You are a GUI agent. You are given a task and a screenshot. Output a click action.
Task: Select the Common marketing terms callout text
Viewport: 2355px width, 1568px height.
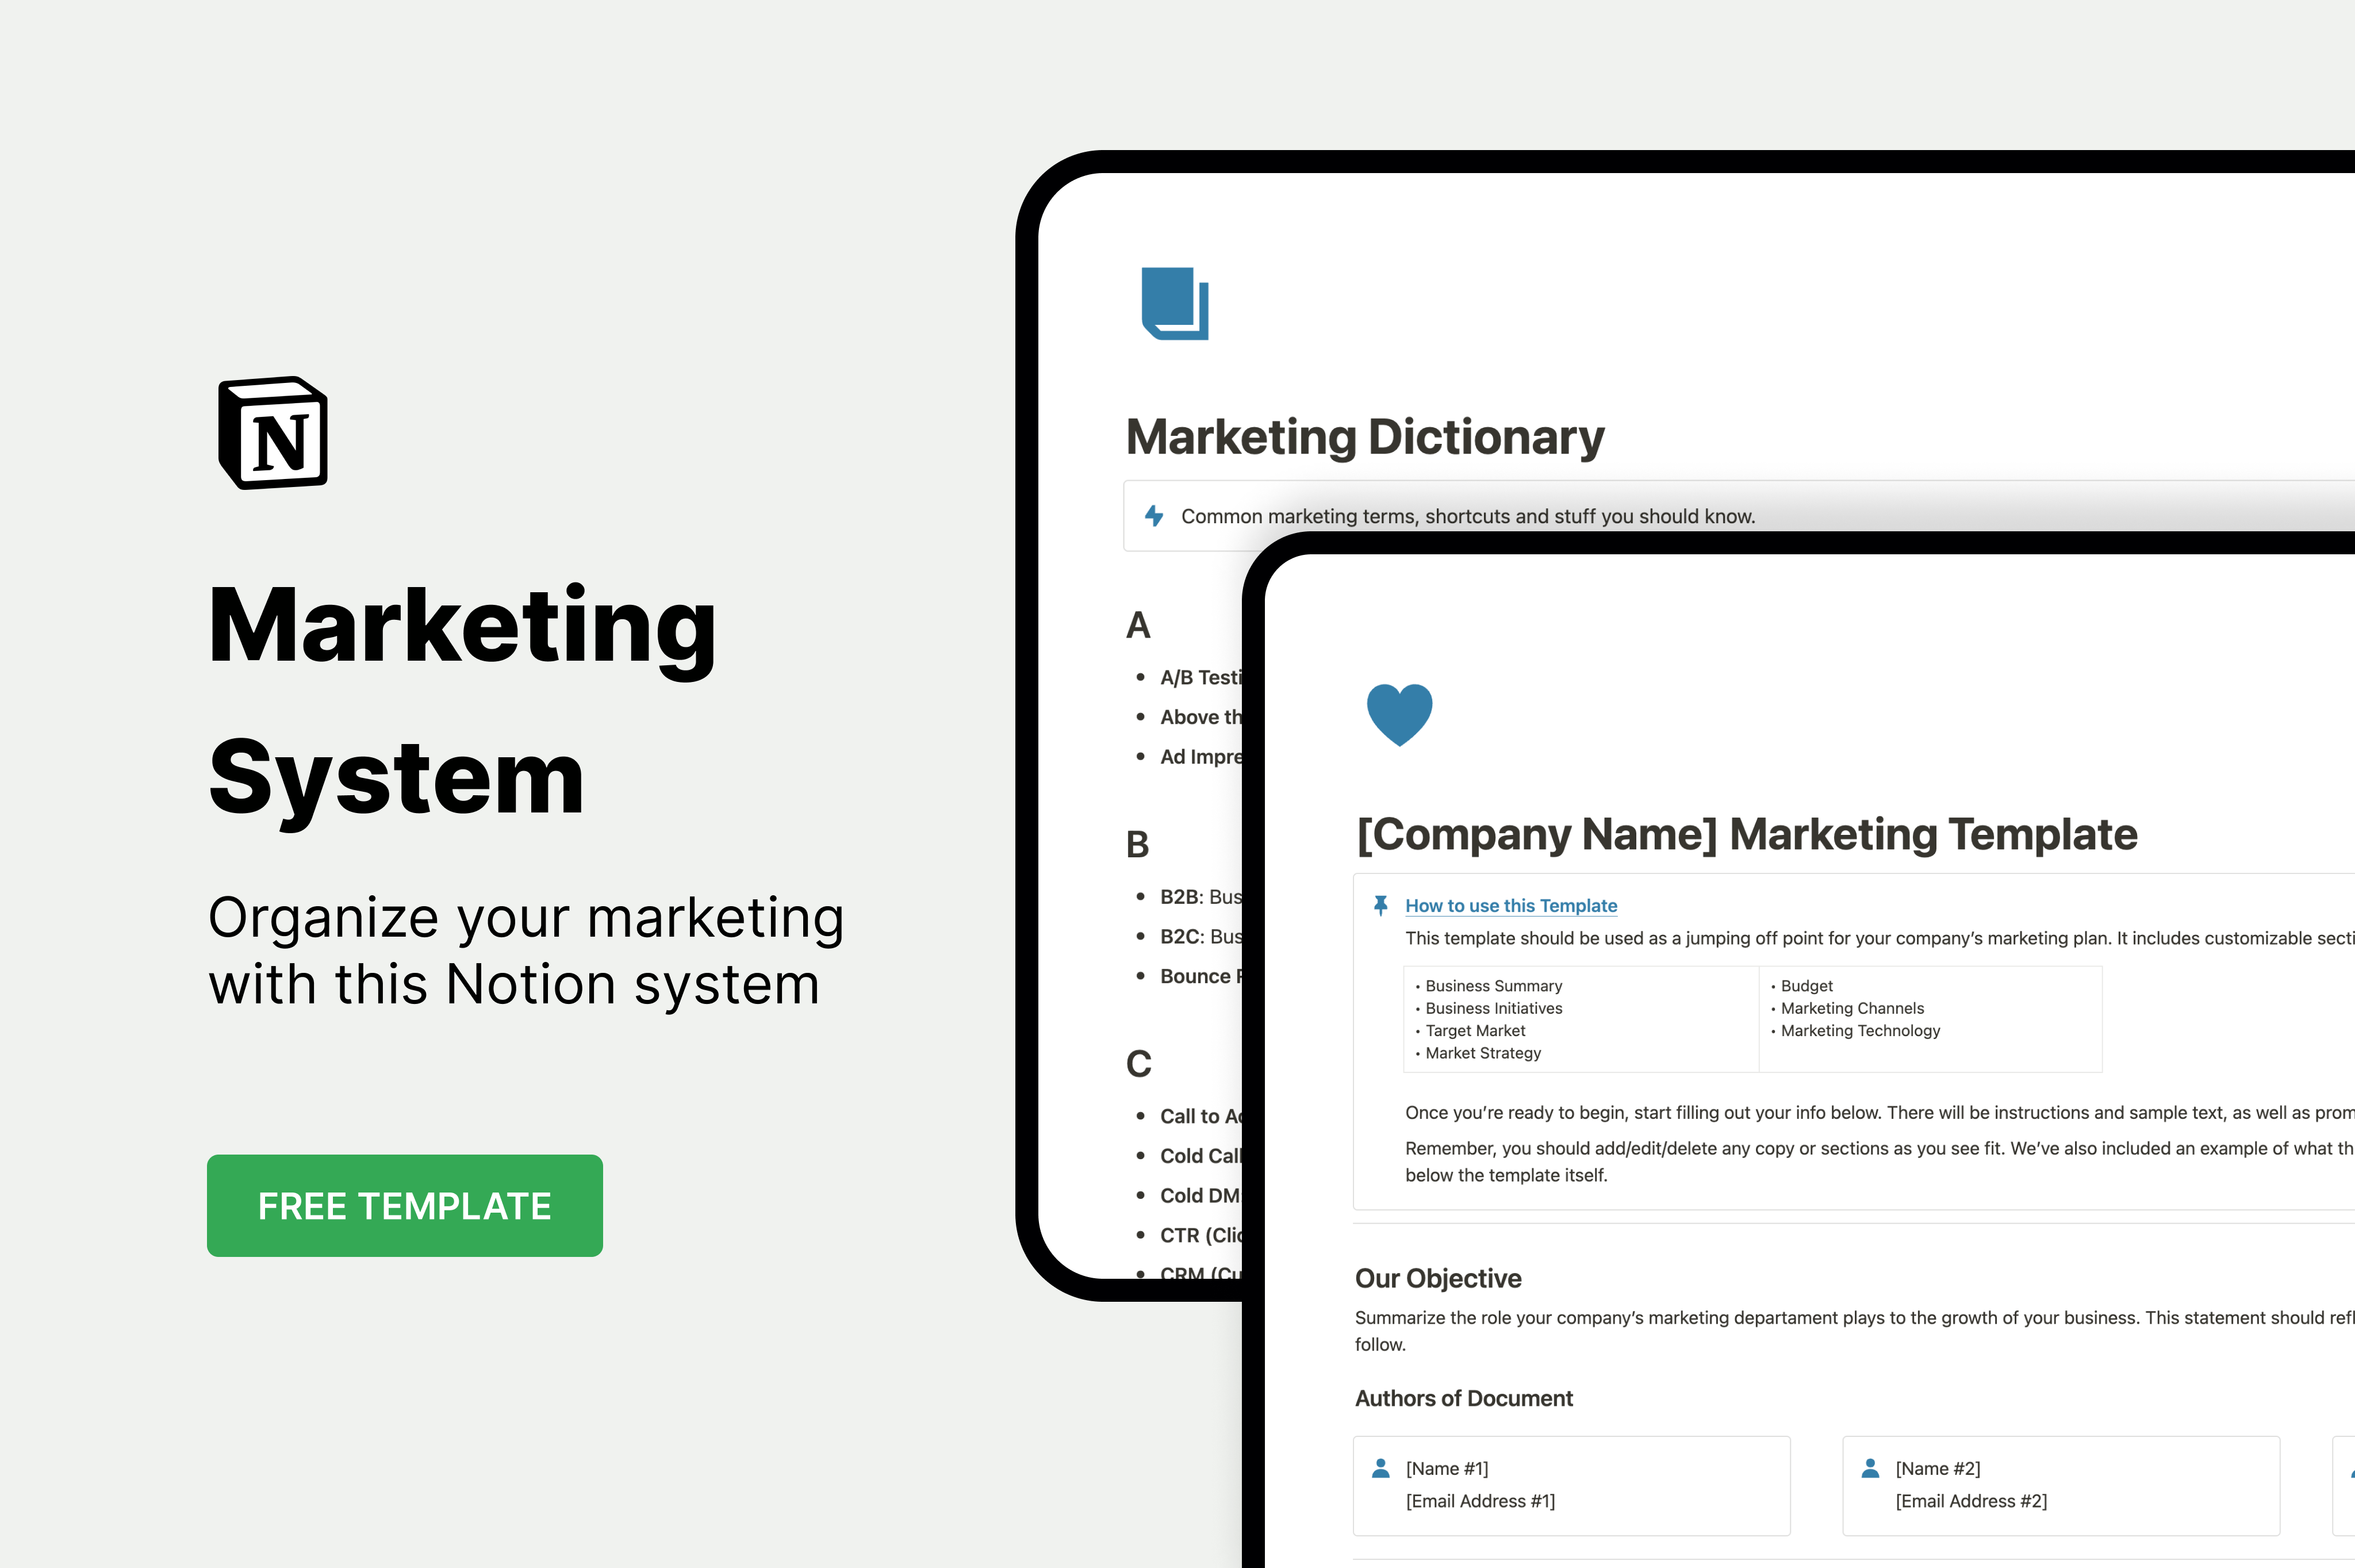(1468, 516)
